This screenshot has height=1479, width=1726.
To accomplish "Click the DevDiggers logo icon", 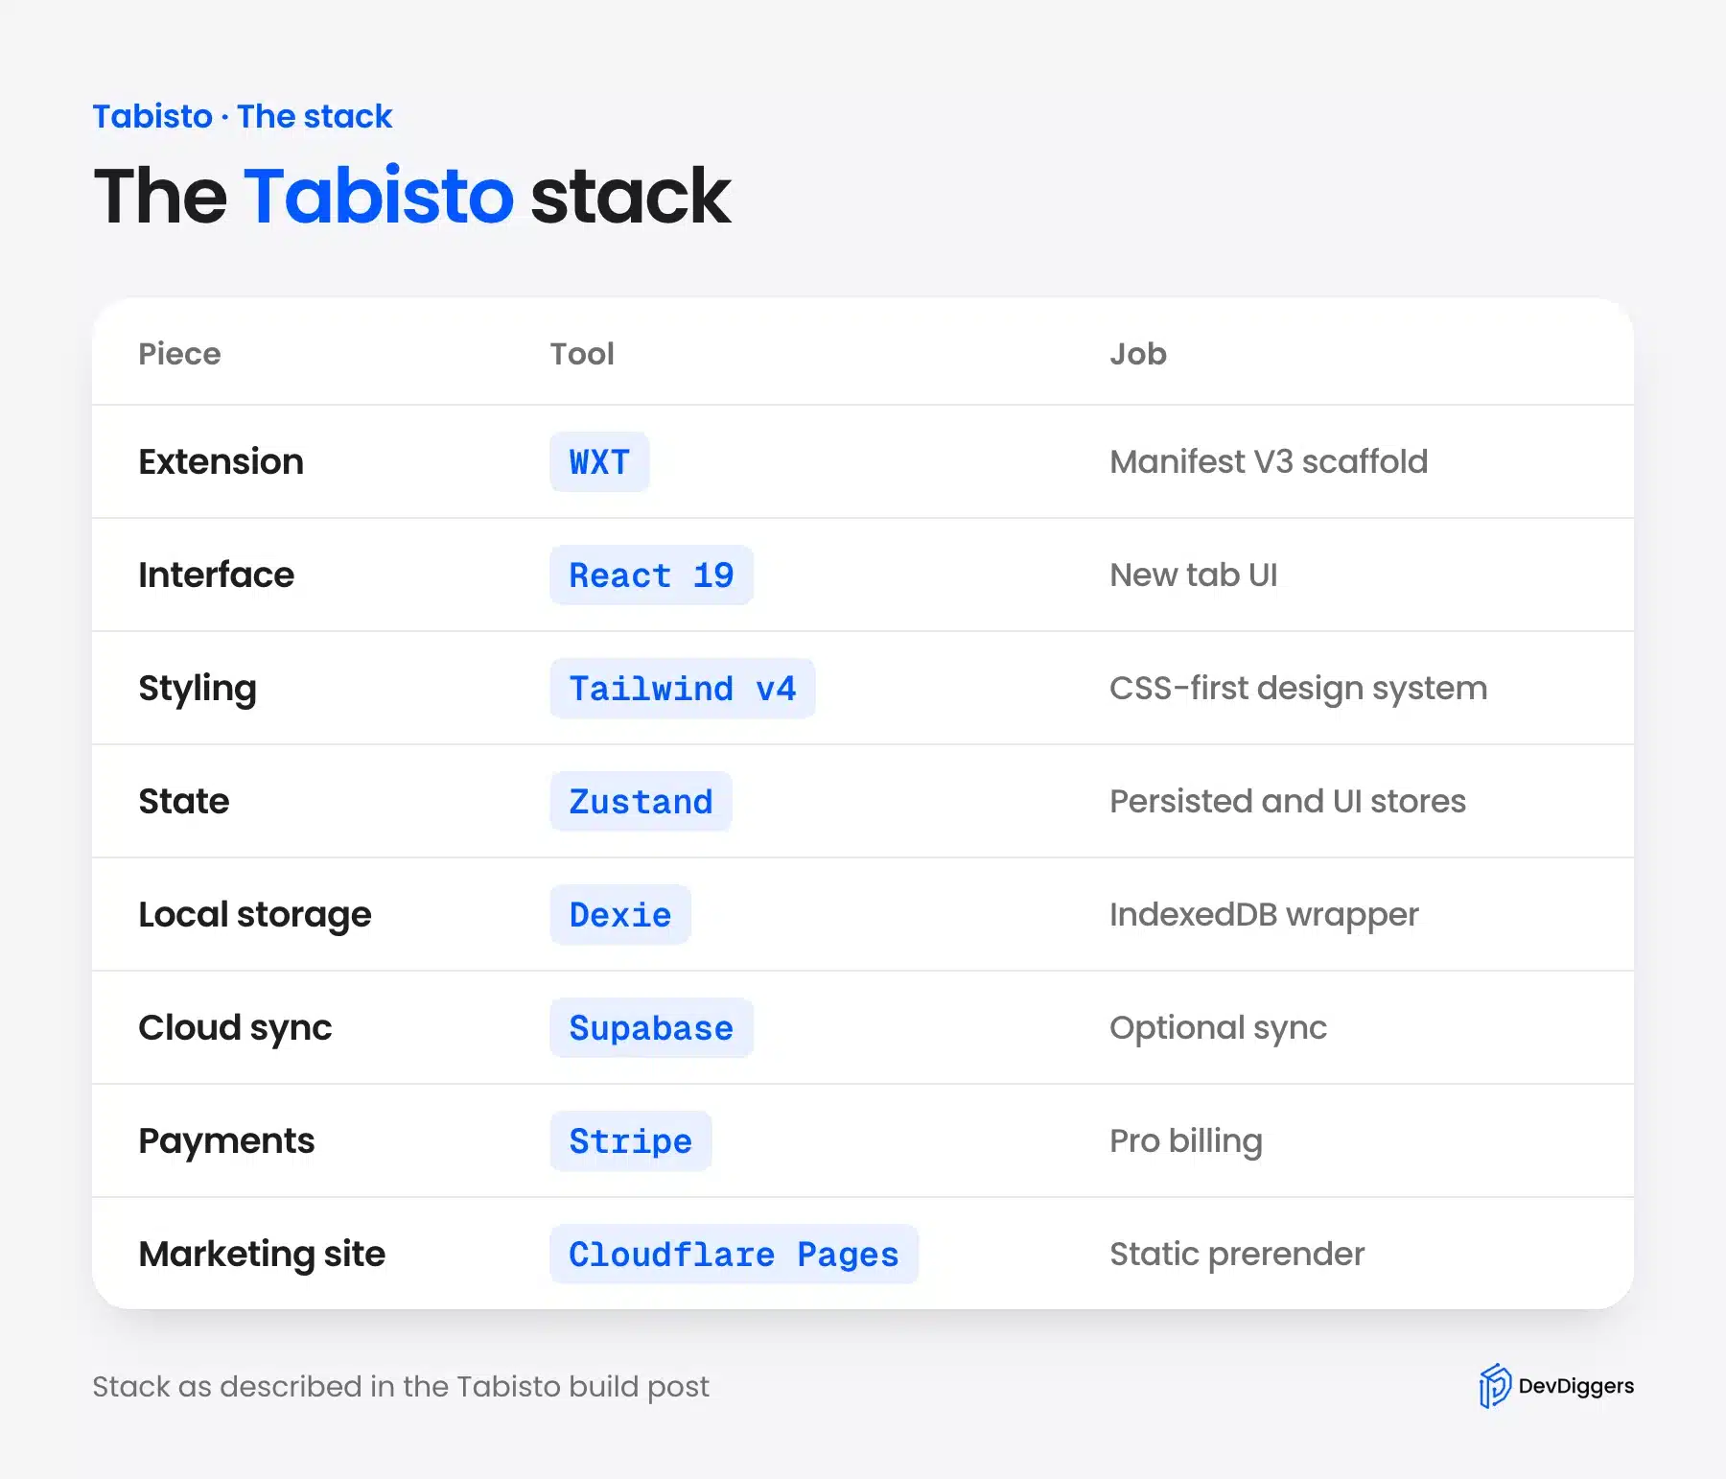I will 1494,1386.
